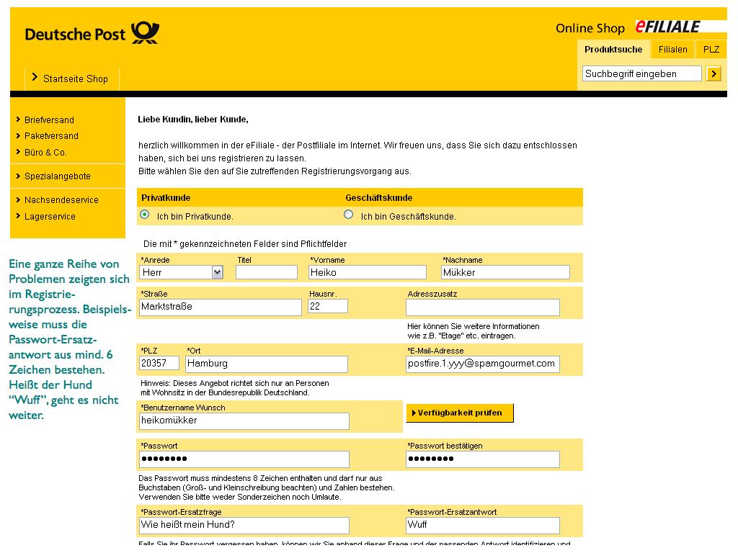
Task: Click the PLZ field showing 20357
Action: (159, 363)
